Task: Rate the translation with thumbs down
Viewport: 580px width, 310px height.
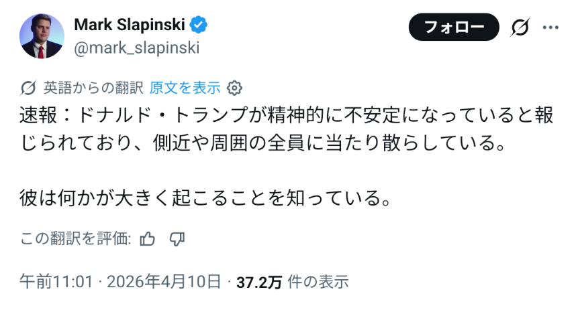Action: (x=177, y=239)
